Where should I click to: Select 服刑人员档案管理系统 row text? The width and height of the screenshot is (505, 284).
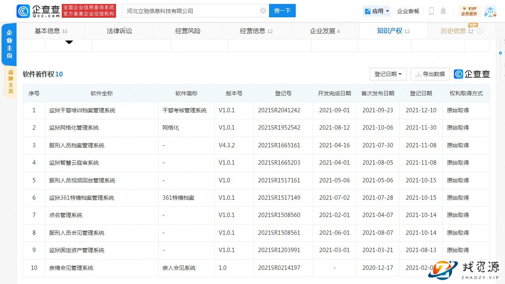(x=77, y=145)
